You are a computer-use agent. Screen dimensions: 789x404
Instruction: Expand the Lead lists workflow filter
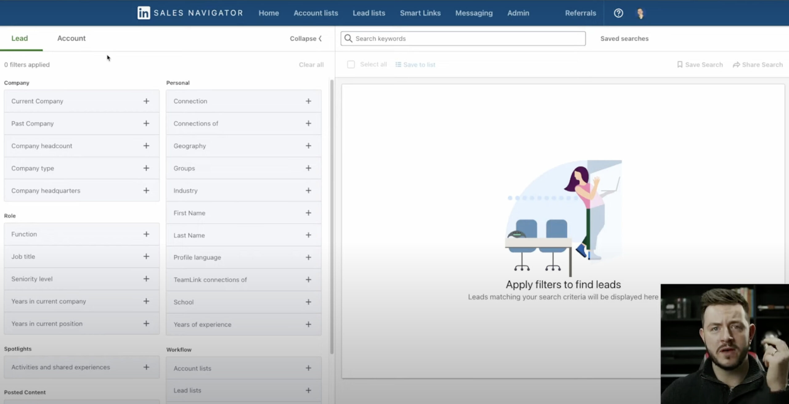coord(243,390)
